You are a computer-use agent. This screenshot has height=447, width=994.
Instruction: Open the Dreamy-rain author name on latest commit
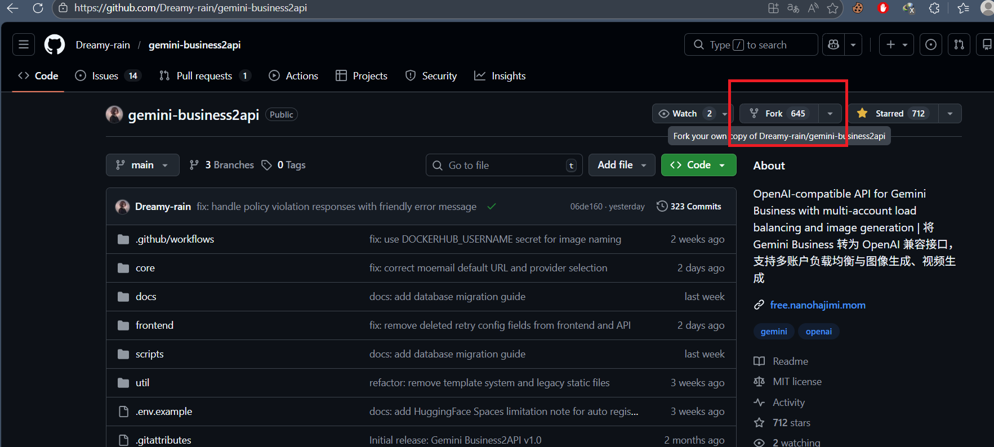pos(163,207)
